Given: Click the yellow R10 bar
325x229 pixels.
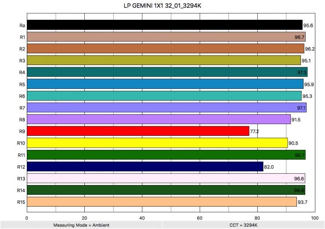Looking at the screenshot, I should 157,143.
